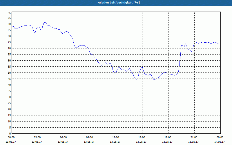Click the chart title 'relative Luftfeuchtigkeit [%]'

[x=119, y=3]
